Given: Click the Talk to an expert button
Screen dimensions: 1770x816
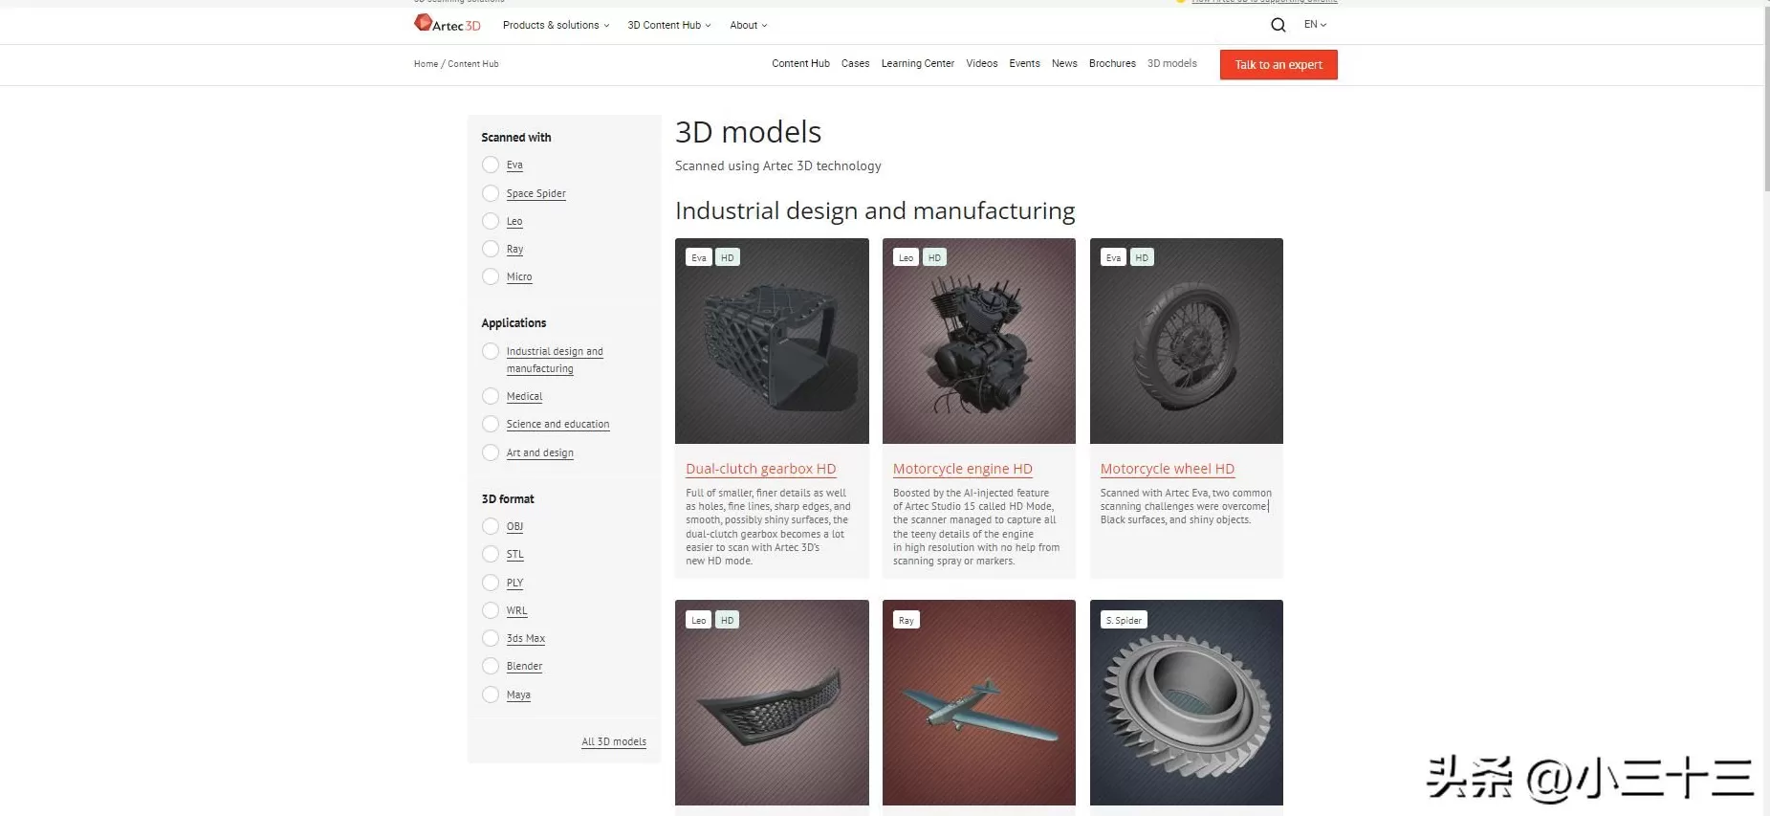Looking at the screenshot, I should coord(1278,64).
